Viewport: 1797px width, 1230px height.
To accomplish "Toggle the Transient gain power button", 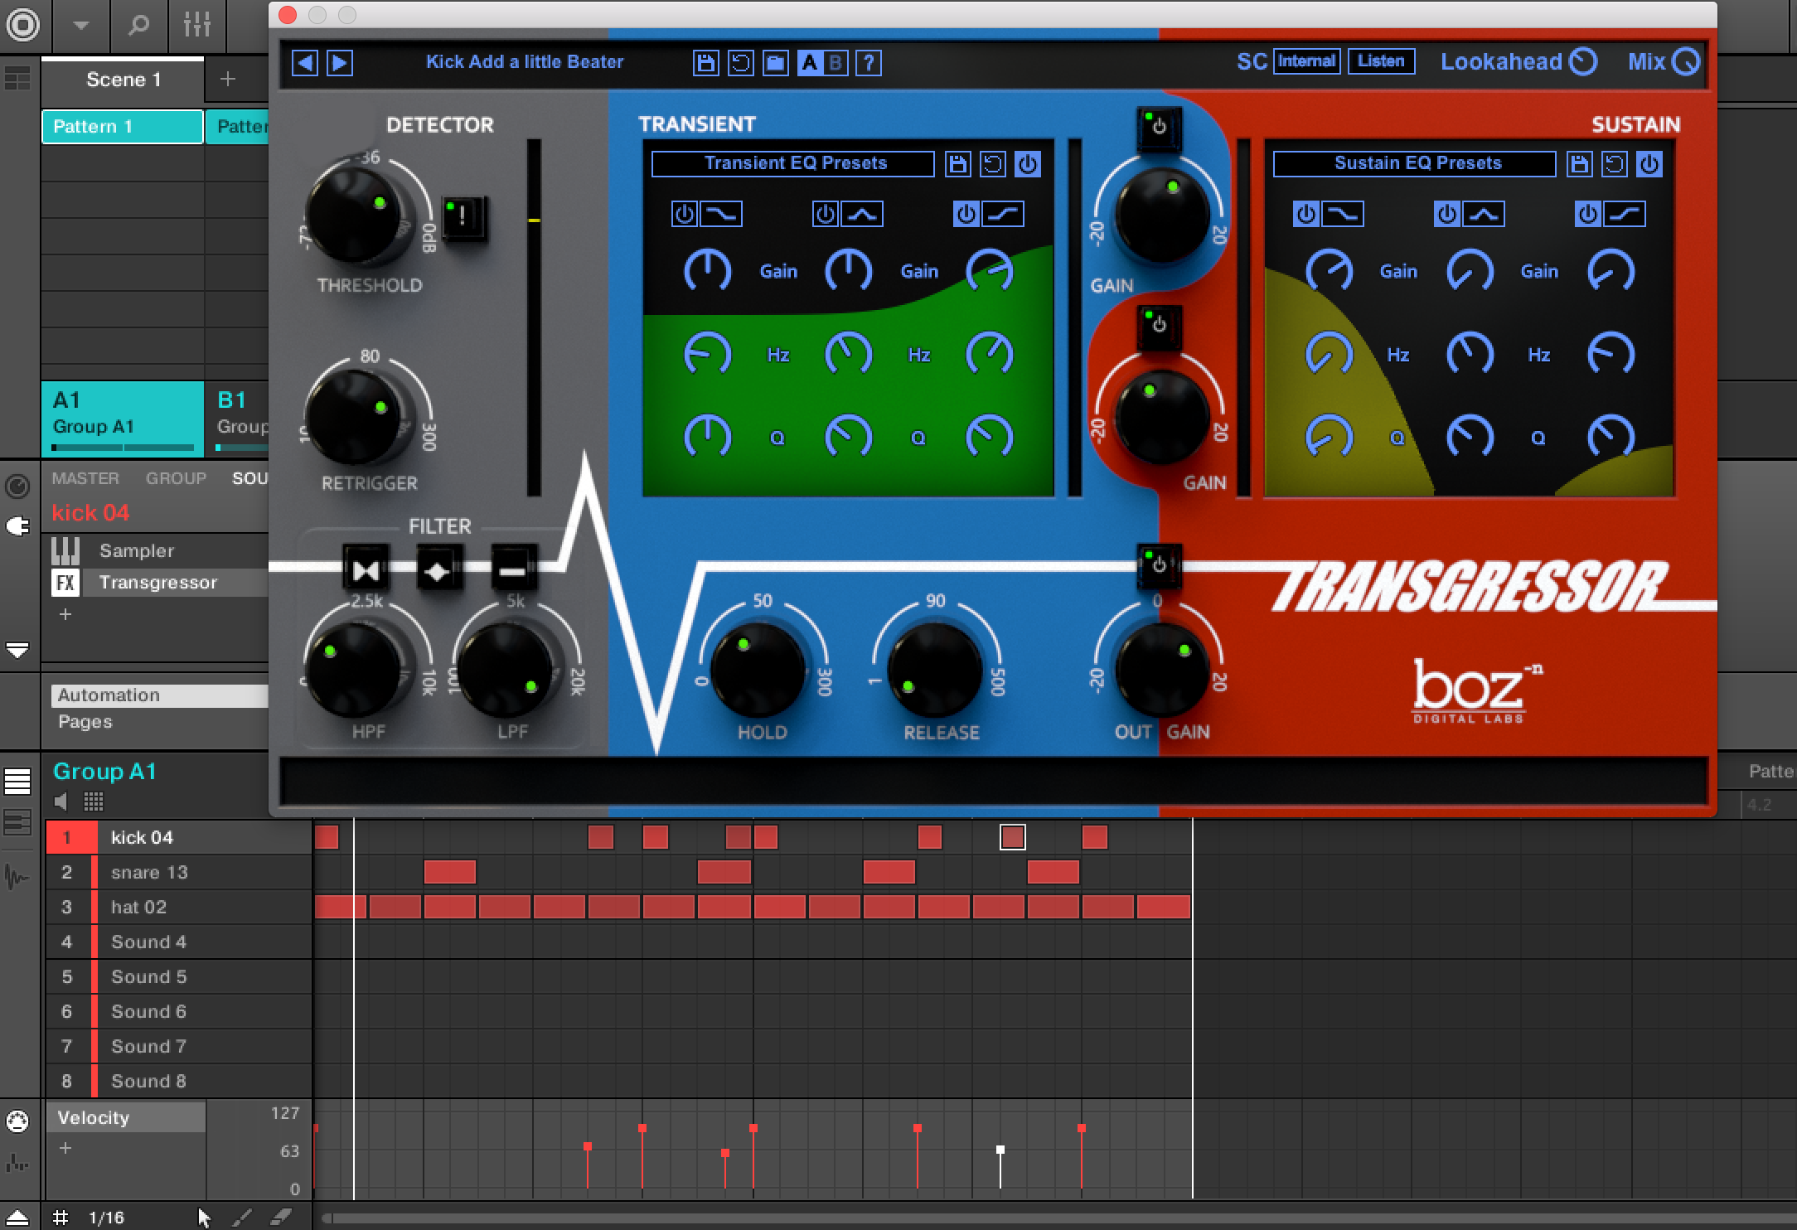I will 1159,127.
